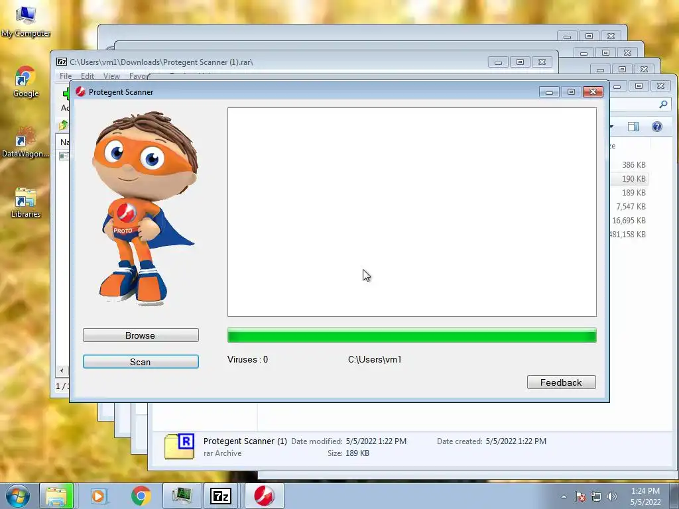Viewport: 679px width, 509px height.
Task: Close the Protegent Scanner window
Action: tap(593, 91)
